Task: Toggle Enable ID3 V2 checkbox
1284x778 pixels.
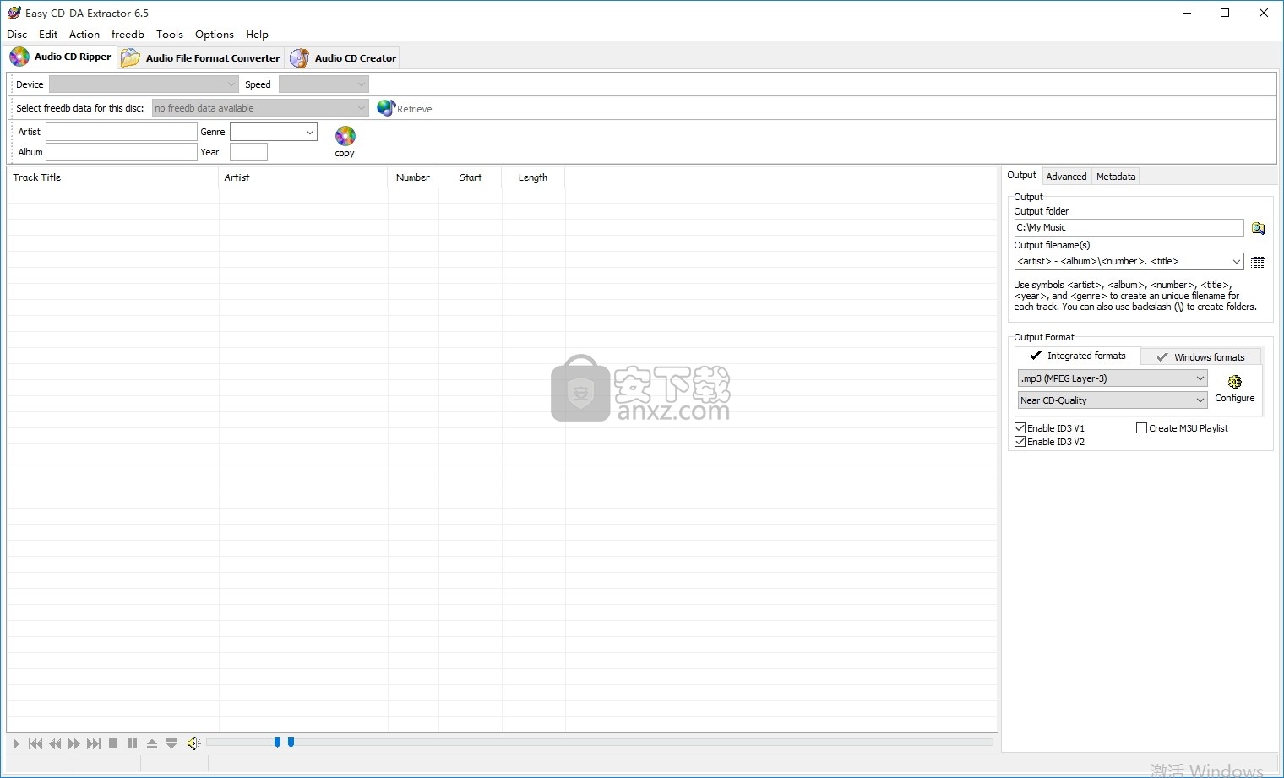Action: point(1020,442)
